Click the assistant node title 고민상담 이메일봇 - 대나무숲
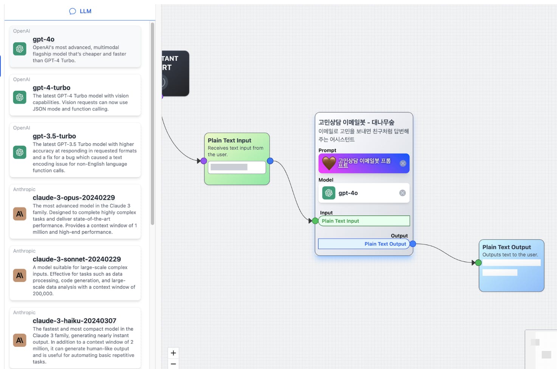557x369 pixels. tap(356, 122)
